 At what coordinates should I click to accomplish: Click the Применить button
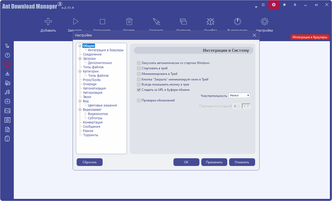(x=214, y=162)
